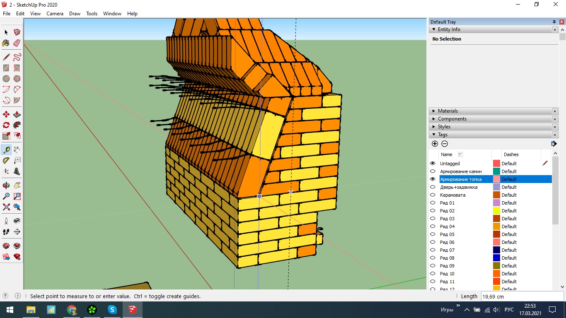Activate the Orbit camera tool
This screenshot has width=566, height=318.
(6, 185)
